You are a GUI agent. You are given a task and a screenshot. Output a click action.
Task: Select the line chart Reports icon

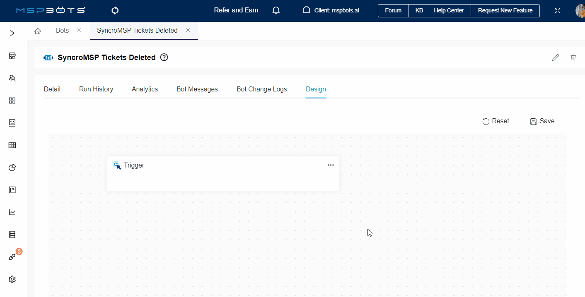click(12, 212)
